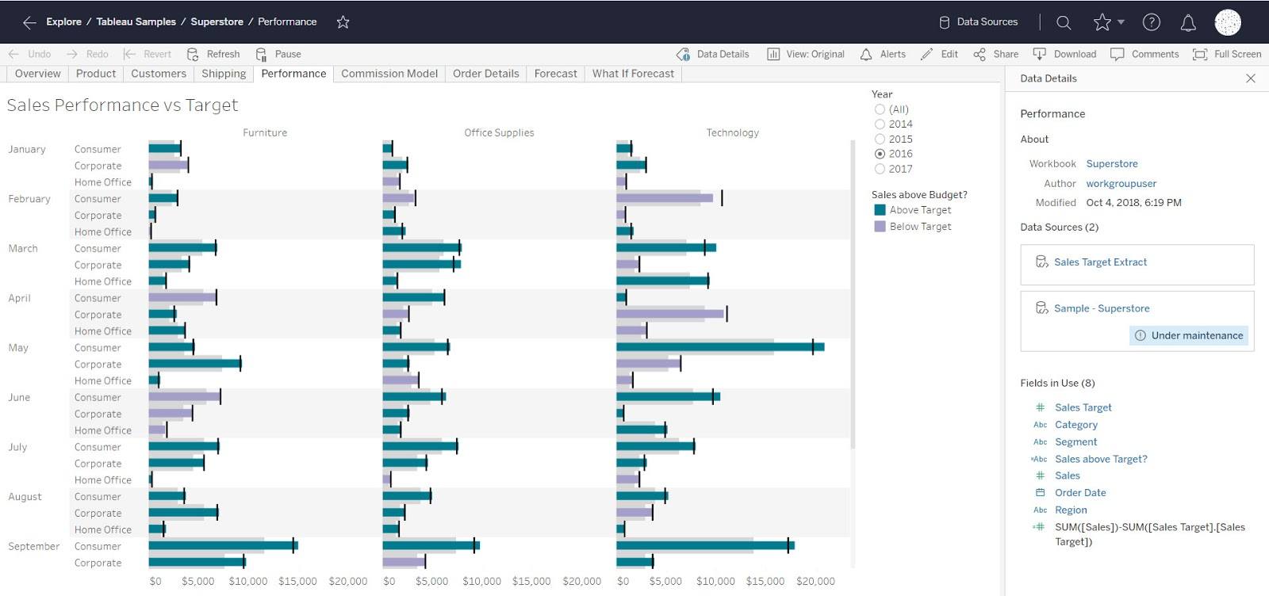Select the SUM([Sales]) calculated field
1269x596 pixels.
pos(1149,534)
